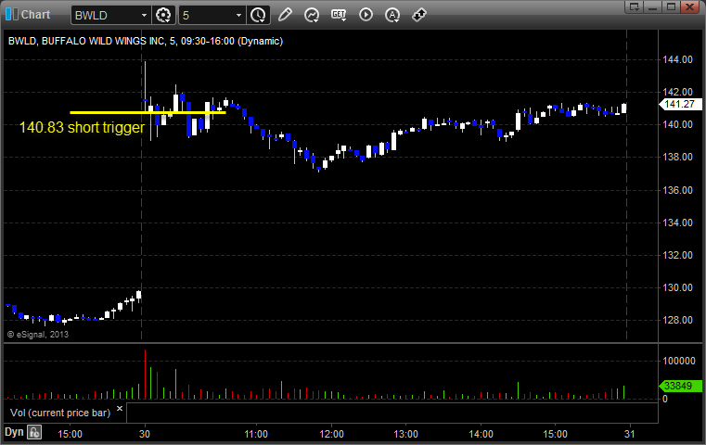Click the 140.83 short trigger text annotation
Image resolution: width=706 pixels, height=445 pixels.
[82, 128]
